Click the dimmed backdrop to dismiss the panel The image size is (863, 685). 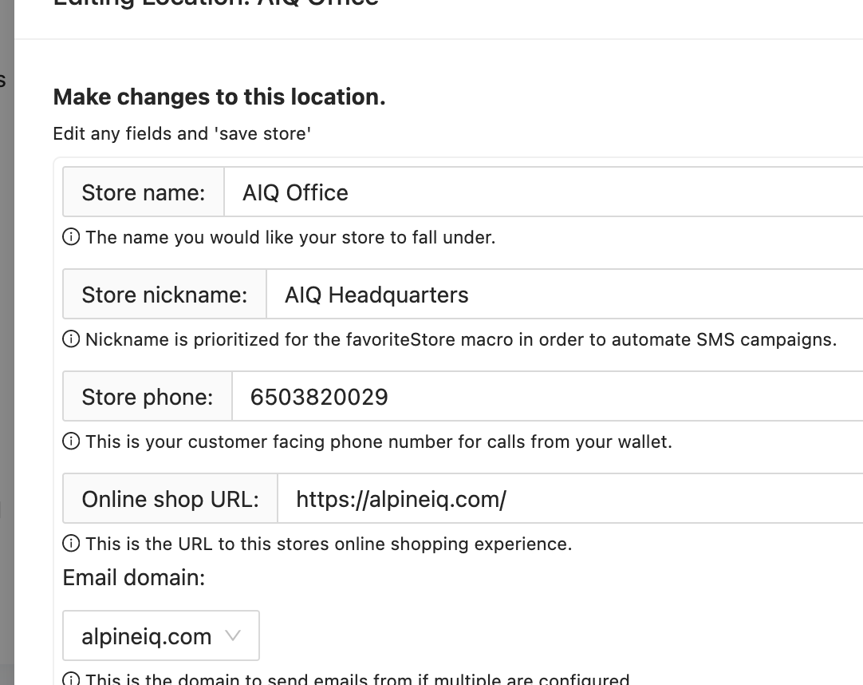(6, 342)
